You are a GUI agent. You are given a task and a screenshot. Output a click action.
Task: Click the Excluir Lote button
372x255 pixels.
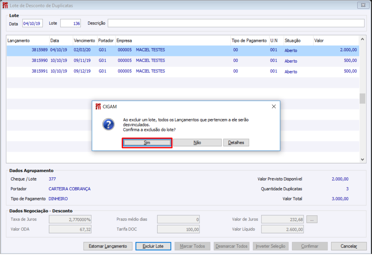153,246
